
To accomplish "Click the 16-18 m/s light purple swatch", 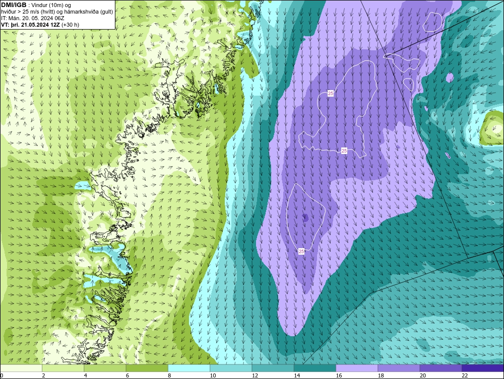I will click(x=357, y=368).
